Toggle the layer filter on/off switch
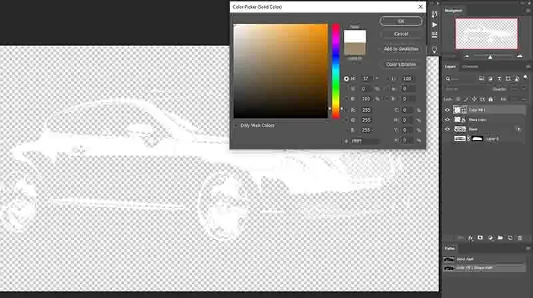The height and width of the screenshot is (298, 533). click(525, 77)
